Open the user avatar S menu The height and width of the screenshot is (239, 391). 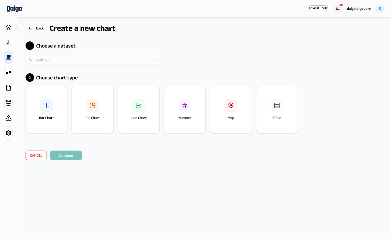[x=380, y=8]
